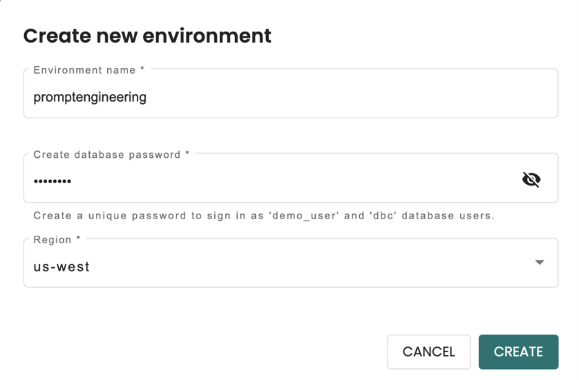Click the 'Region *' field label
579x380 pixels.
(x=57, y=240)
